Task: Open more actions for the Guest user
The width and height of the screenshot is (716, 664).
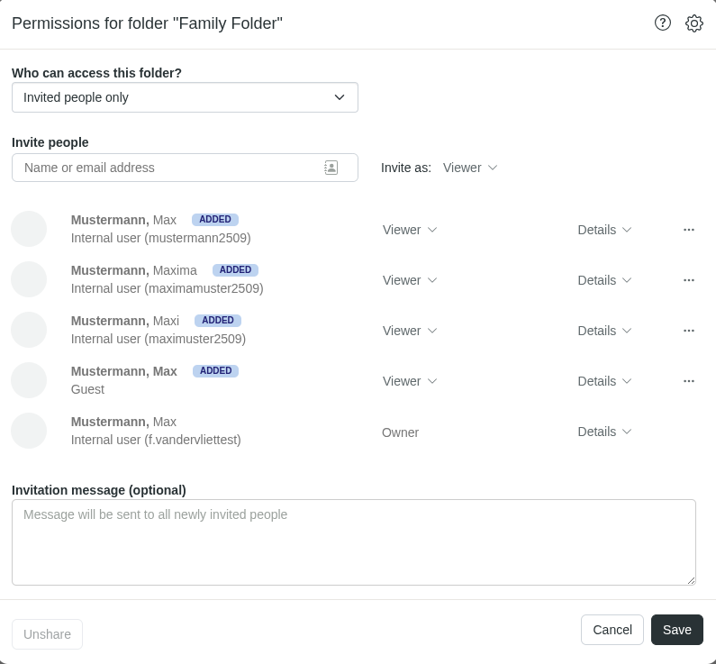Action: 689,381
